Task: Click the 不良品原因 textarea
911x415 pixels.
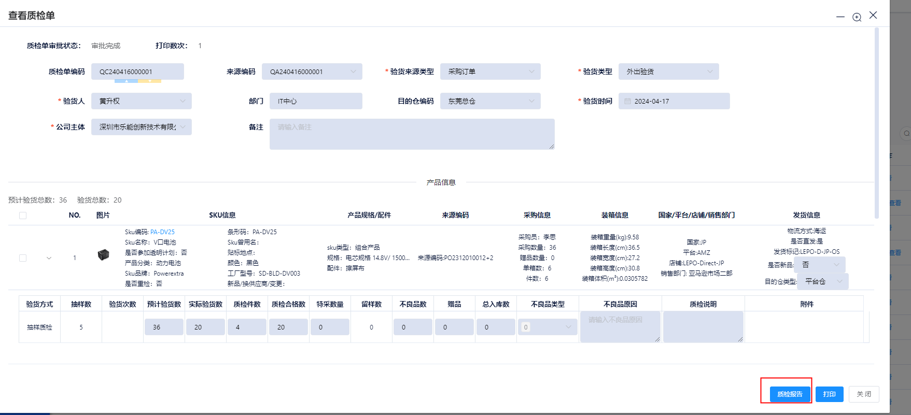Action: (620, 327)
